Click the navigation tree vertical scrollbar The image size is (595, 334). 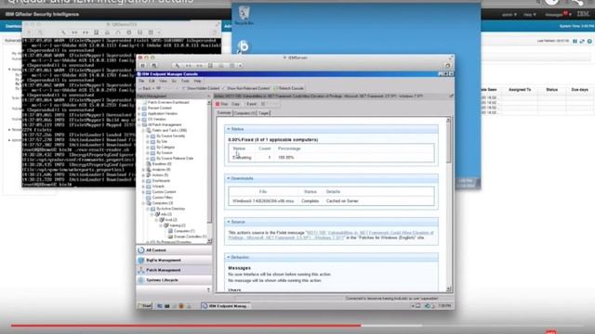click(x=209, y=172)
